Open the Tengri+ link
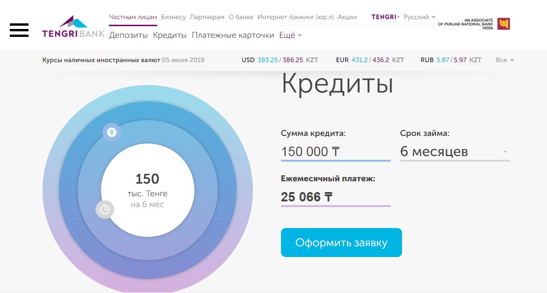 (x=385, y=17)
